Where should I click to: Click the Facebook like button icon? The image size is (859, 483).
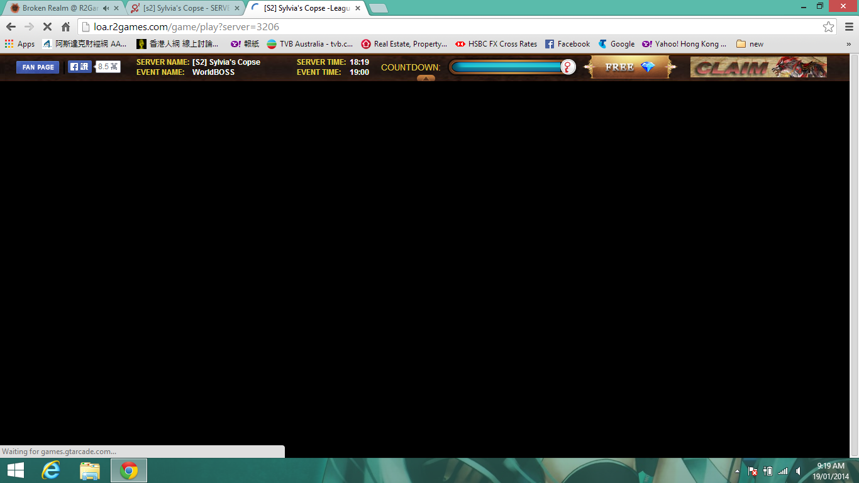tap(80, 67)
